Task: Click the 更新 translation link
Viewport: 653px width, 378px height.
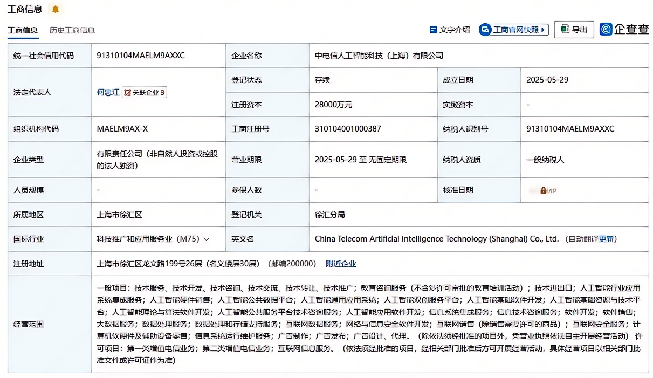Action: (606, 239)
